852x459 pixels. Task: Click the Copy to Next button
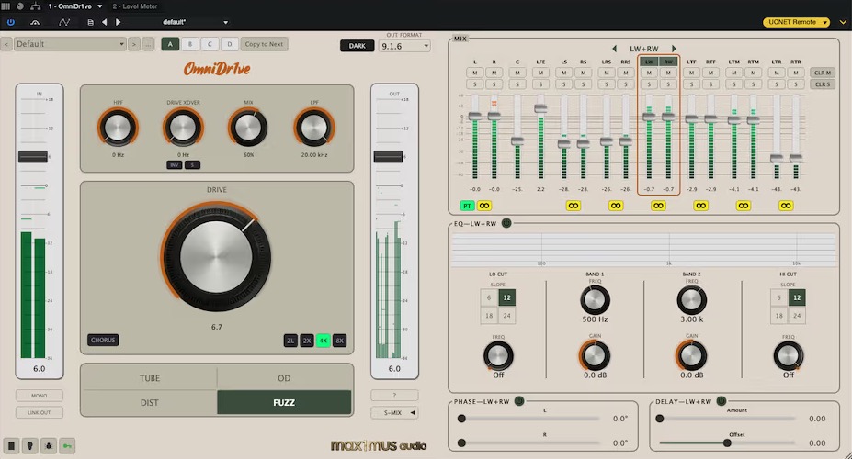click(x=264, y=44)
